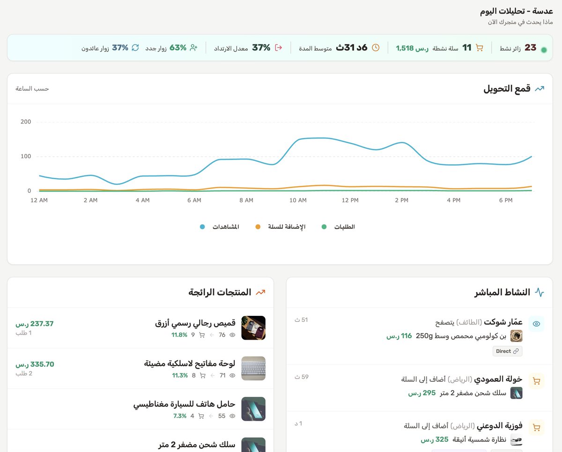This screenshot has width=562, height=452.
Task: Click the trend icon beside قمع التحويل
Action: [x=540, y=88]
